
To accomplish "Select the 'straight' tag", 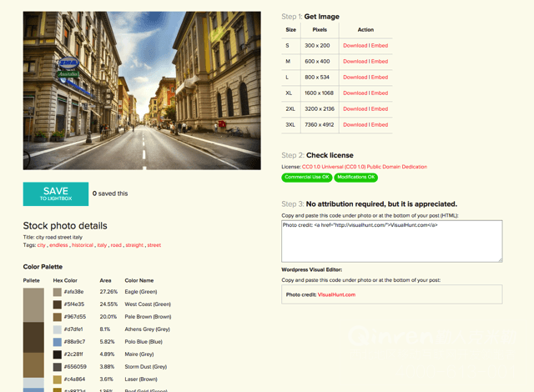I will pos(134,245).
